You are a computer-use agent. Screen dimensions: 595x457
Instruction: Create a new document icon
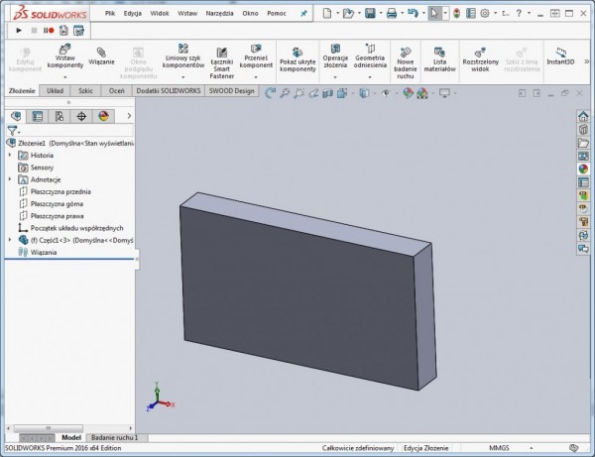coord(326,13)
